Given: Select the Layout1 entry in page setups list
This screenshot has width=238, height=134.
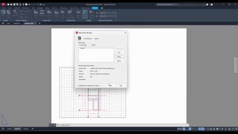Looking at the screenshot, I should coord(96,48).
